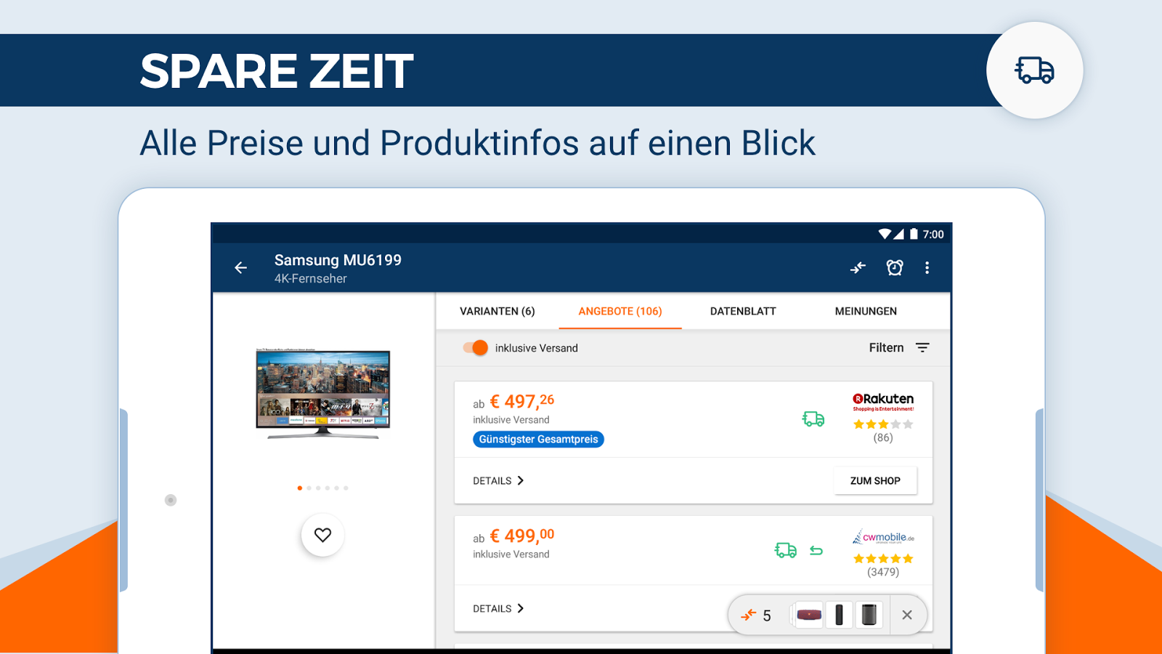Toggle the inklusive Versand switch
The height and width of the screenshot is (654, 1162).
pos(476,348)
